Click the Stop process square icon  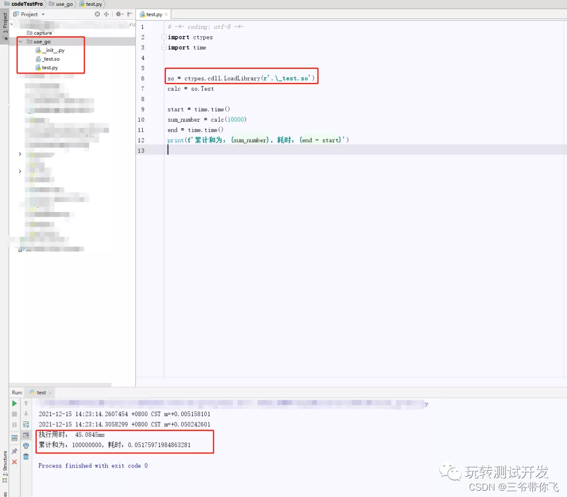pos(15,414)
